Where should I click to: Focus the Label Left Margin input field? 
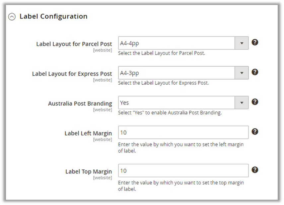click(x=183, y=132)
